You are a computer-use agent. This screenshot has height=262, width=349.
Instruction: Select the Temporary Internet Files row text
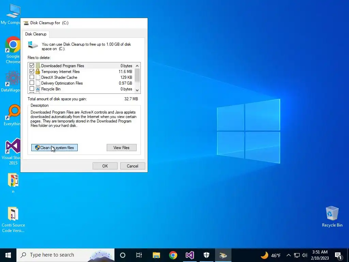60,72
